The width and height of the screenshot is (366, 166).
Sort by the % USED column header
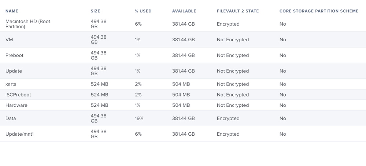point(143,11)
